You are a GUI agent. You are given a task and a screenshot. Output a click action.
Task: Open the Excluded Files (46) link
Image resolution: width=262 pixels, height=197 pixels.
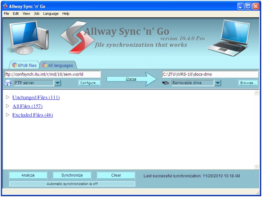coord(33,115)
